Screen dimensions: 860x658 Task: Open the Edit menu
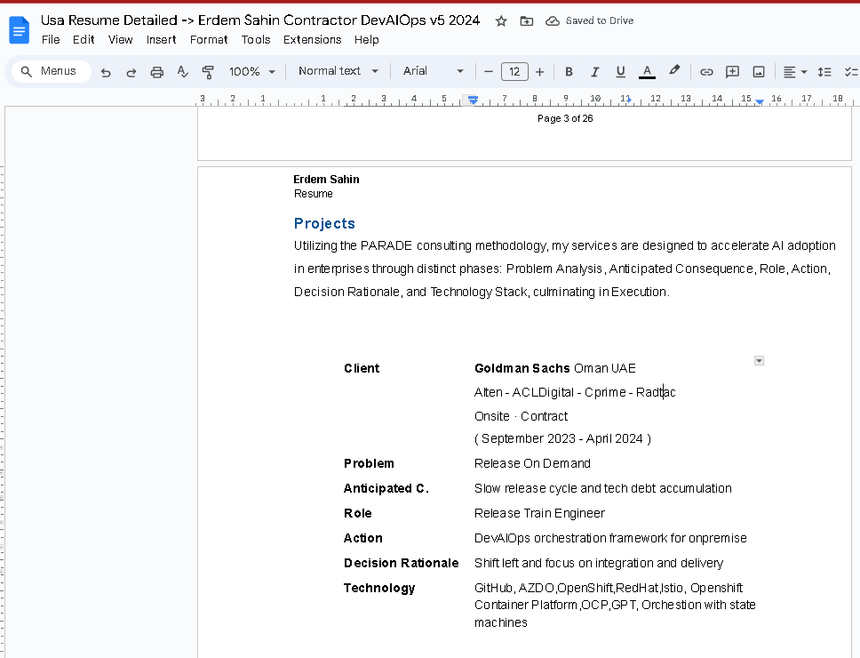point(84,39)
